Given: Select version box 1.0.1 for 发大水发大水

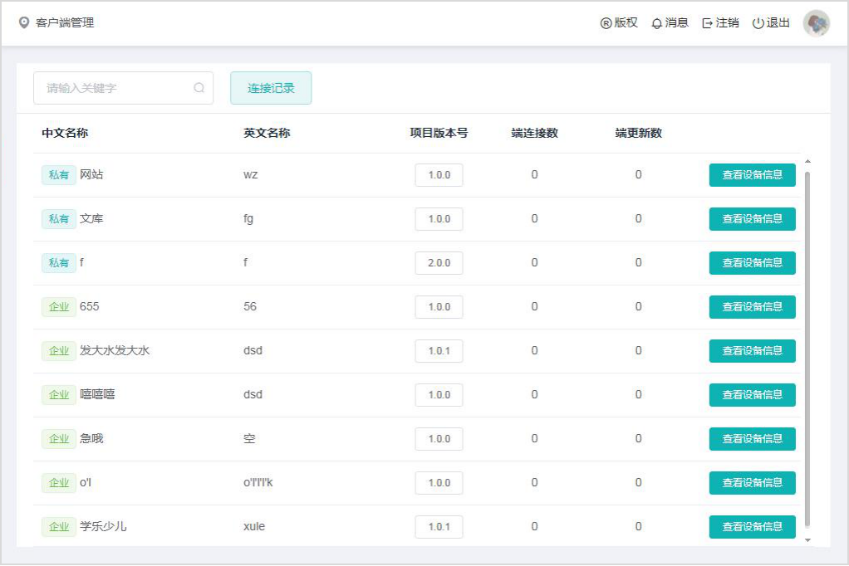Looking at the screenshot, I should coord(439,351).
